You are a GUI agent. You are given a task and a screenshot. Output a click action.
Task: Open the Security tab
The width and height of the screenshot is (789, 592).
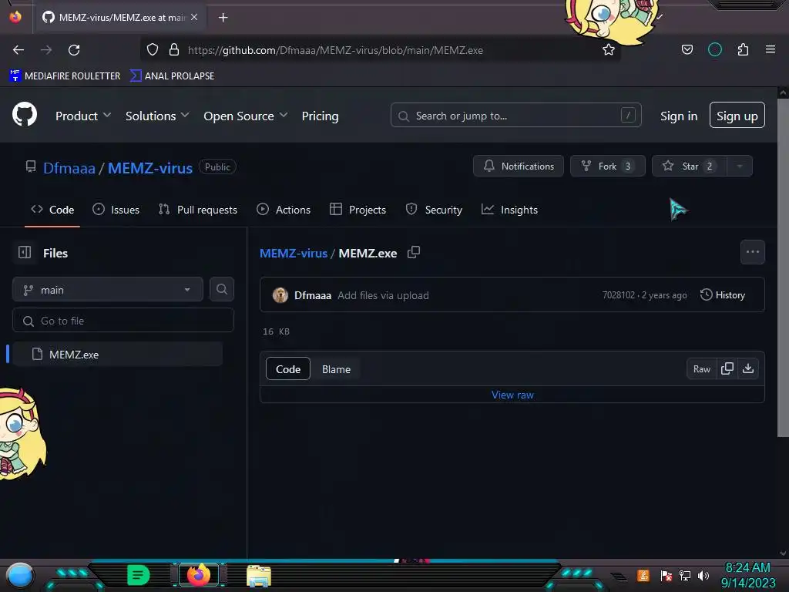[434, 210]
